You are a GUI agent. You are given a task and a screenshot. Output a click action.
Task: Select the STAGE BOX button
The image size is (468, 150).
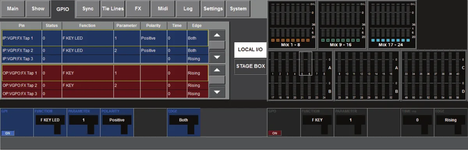tap(250, 66)
